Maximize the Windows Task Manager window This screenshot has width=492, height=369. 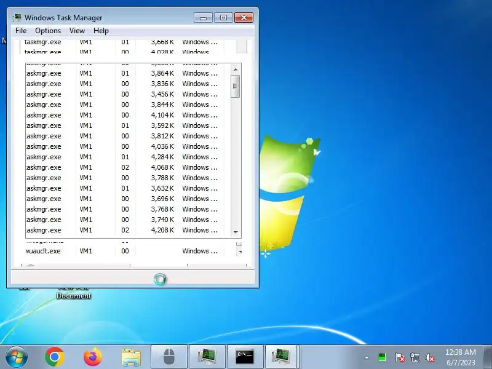coord(223,18)
